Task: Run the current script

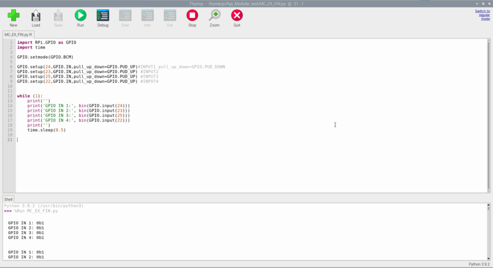Action: point(80,16)
